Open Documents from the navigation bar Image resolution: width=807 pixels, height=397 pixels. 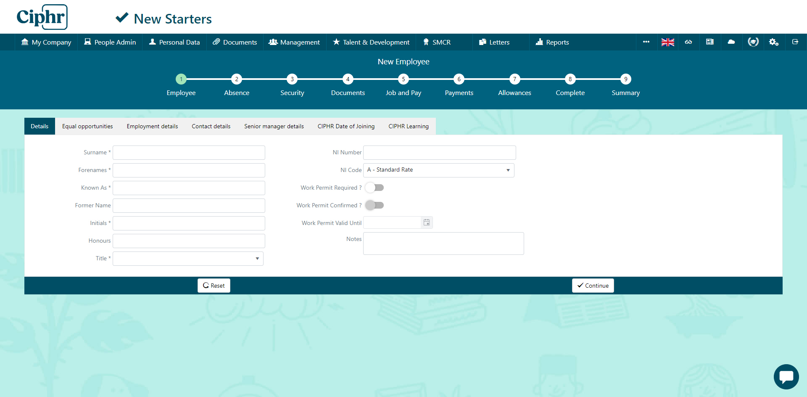[x=235, y=42]
